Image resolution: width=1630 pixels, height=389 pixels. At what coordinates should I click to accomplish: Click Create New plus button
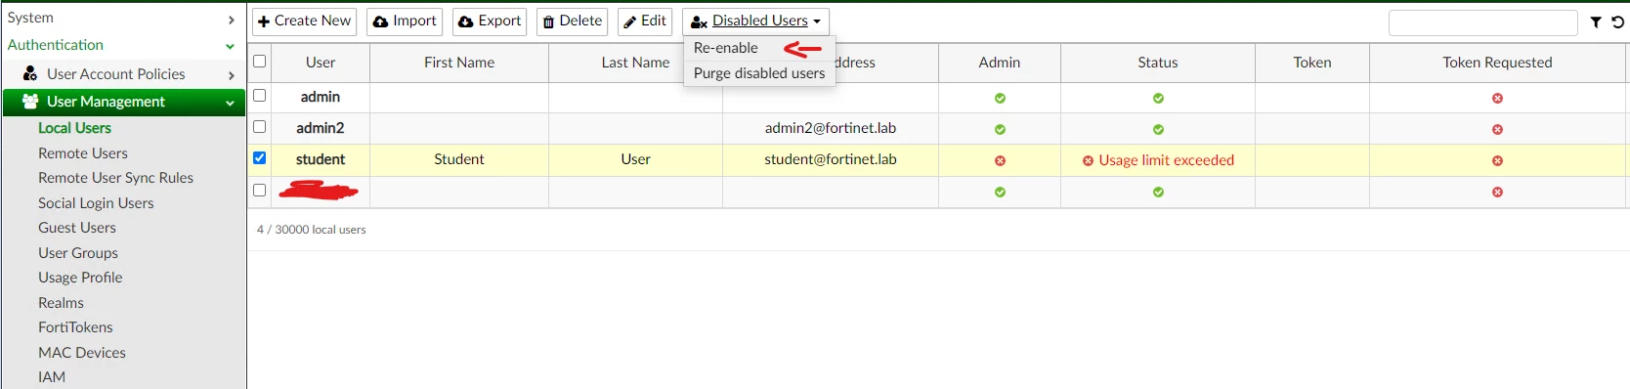pos(304,22)
